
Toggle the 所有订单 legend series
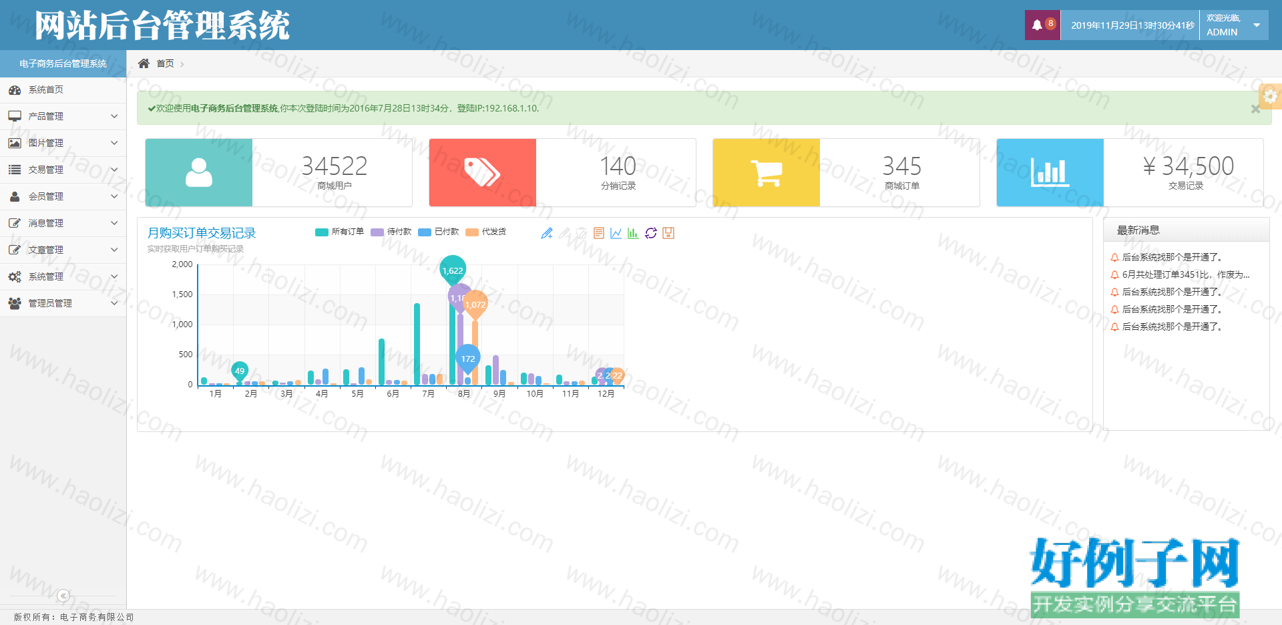click(339, 232)
